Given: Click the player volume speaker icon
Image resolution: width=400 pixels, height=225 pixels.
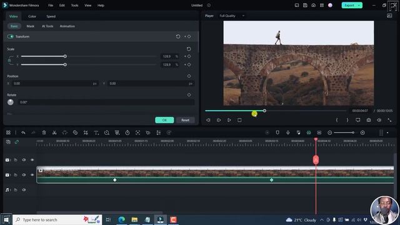Looking at the screenshot, I should (x=379, y=120).
